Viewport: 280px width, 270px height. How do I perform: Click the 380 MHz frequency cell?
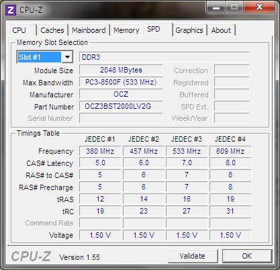(x=100, y=151)
